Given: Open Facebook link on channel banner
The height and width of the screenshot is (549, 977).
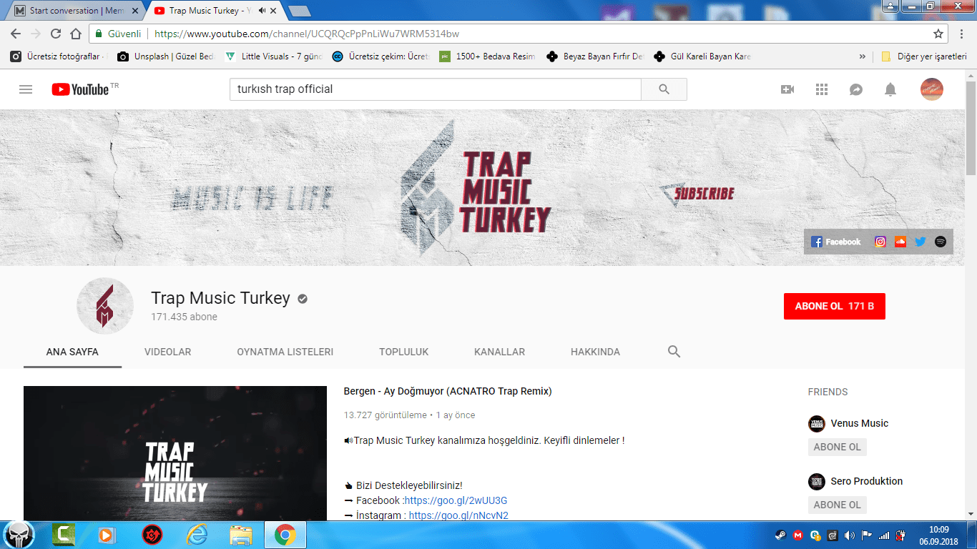Looking at the screenshot, I should pyautogui.click(x=836, y=242).
